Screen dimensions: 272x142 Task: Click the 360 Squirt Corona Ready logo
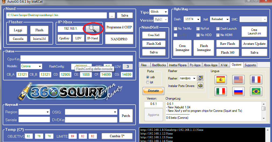pyautogui.click(x=70, y=92)
